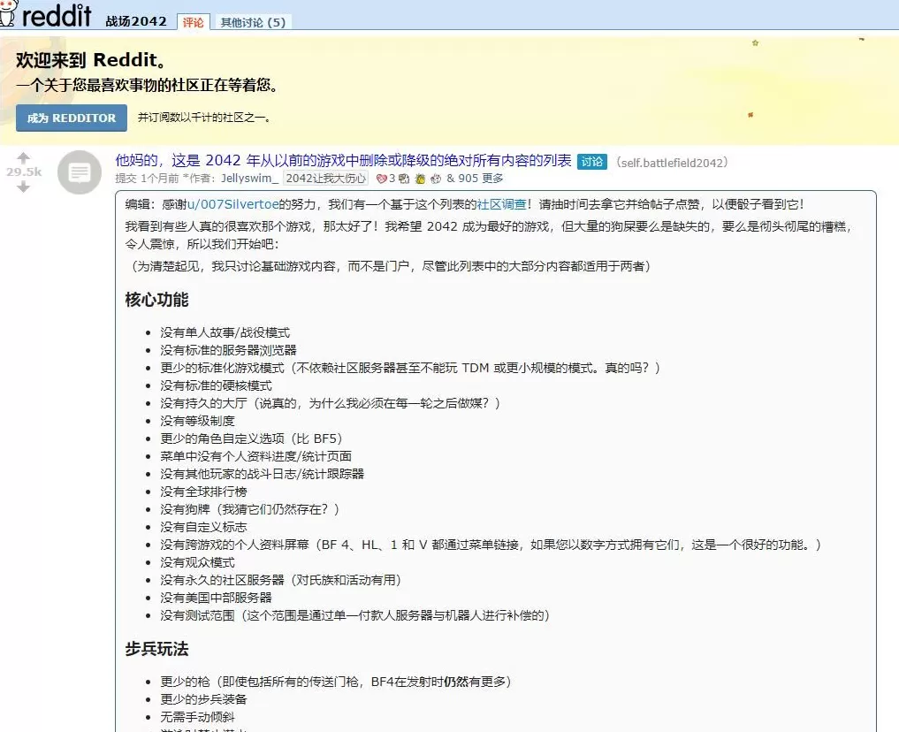899x732 pixels.
Task: Click the second award icon beside the count 3
Action: [x=404, y=179]
